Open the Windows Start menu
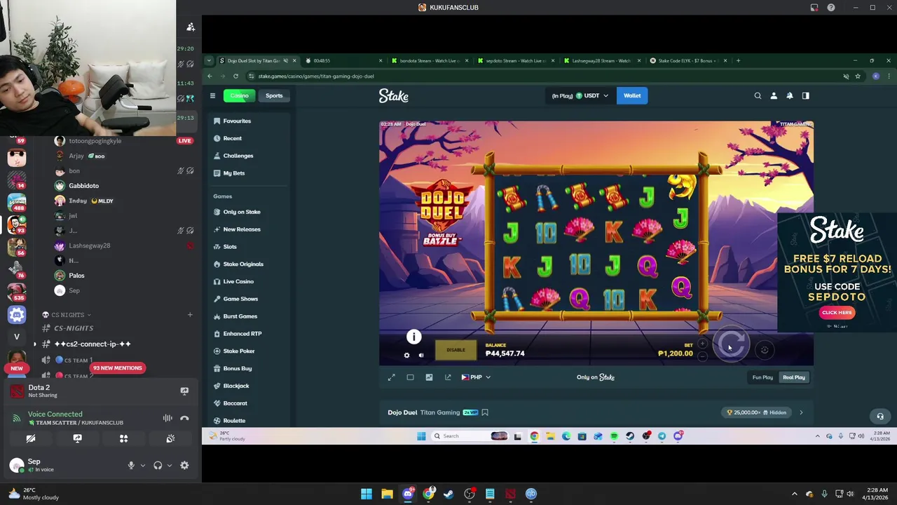Viewport: 897px width, 505px height. [x=367, y=494]
